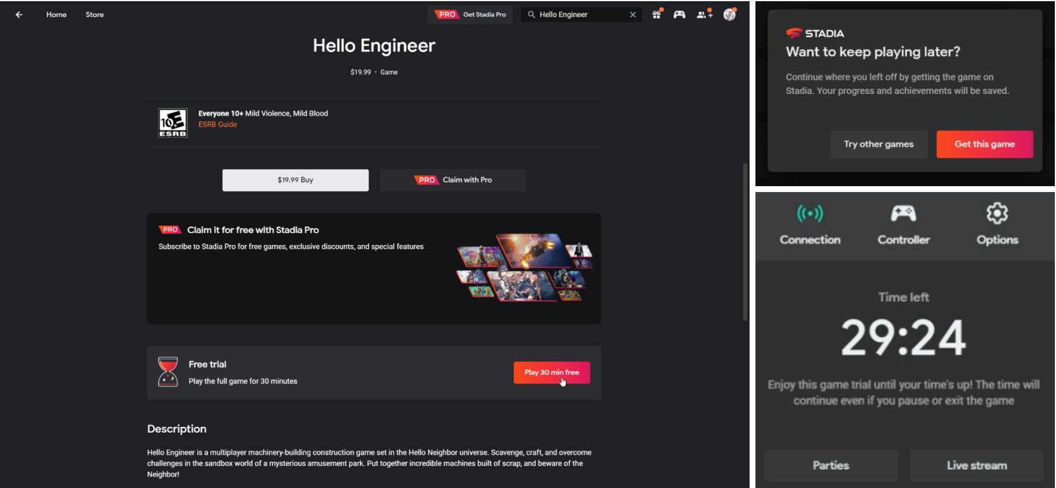Image resolution: width=1056 pixels, height=488 pixels.
Task: Open the profile avatar
Action: tap(729, 15)
